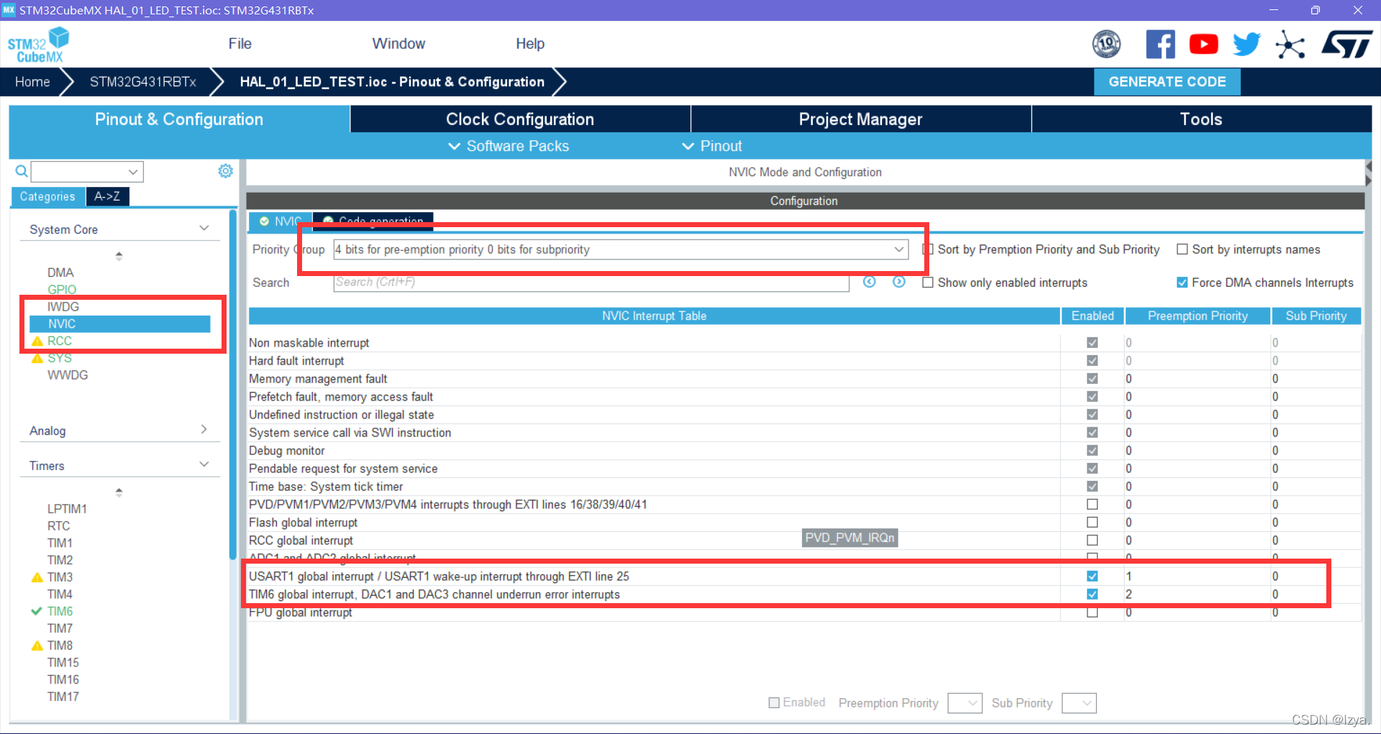Click the System Core list sort arrows
This screenshot has height=734, width=1381.
119,256
